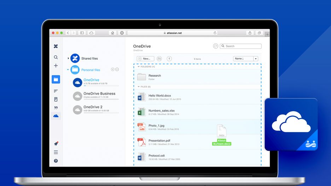Click the refresh icon next to Search

(x=215, y=46)
